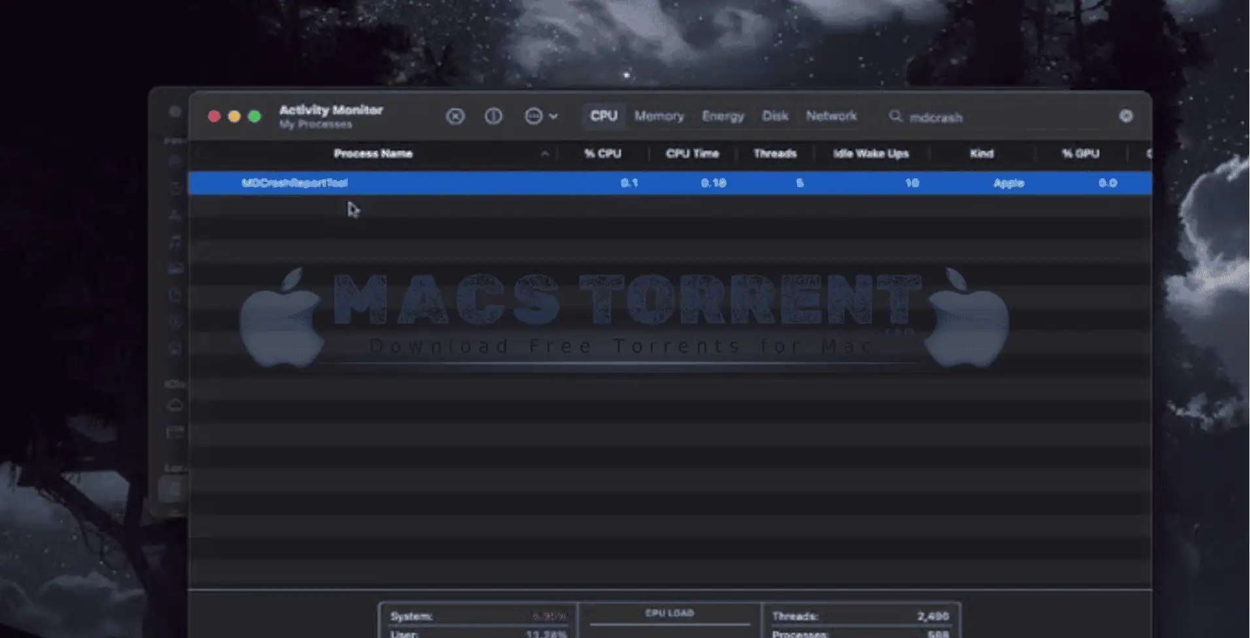Image resolution: width=1250 pixels, height=638 pixels.
Task: Click the magnifying glass search icon
Action: pos(895,116)
